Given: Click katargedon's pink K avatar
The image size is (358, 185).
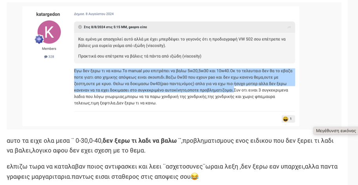Looking at the screenshot, I should coord(49,32).
